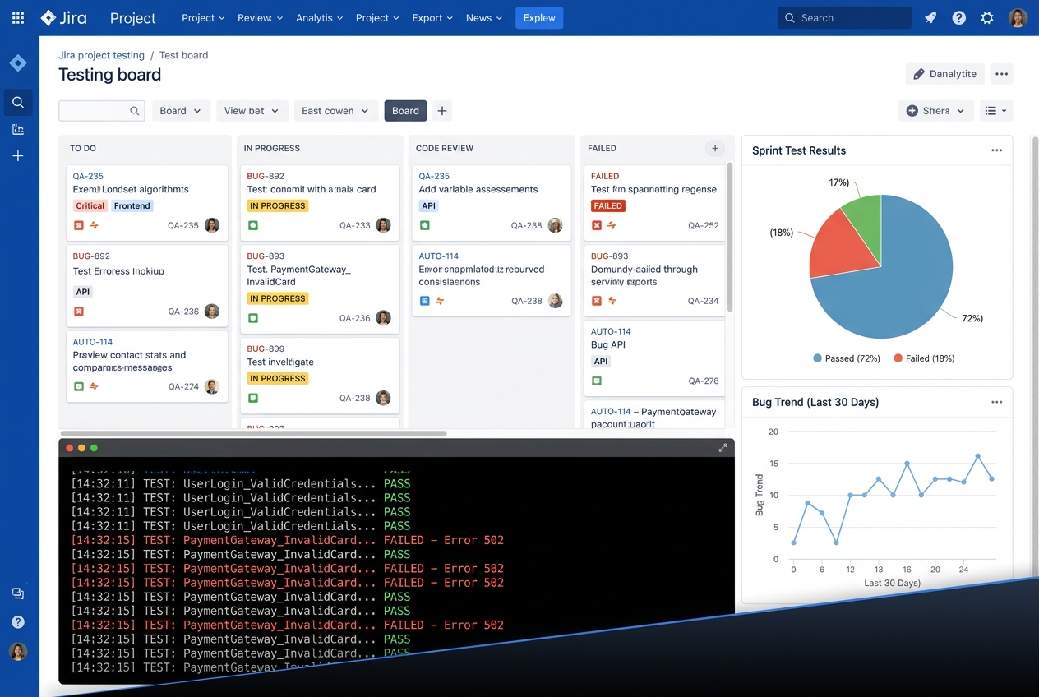Viewport: 1039px width, 697px height.
Task: Open the News menu
Action: point(484,17)
